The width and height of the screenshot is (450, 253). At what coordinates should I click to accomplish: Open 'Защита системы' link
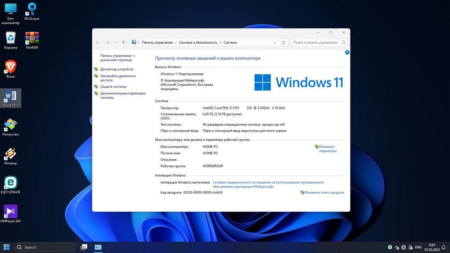coord(113,87)
